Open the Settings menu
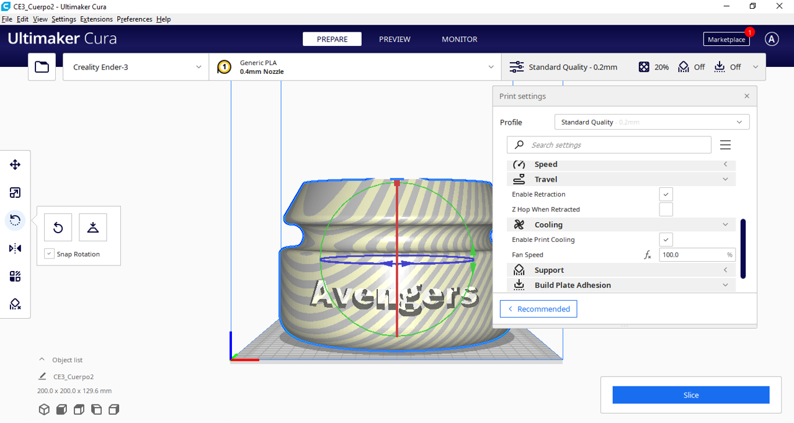Screen dimensions: 794x423 (x=64, y=19)
